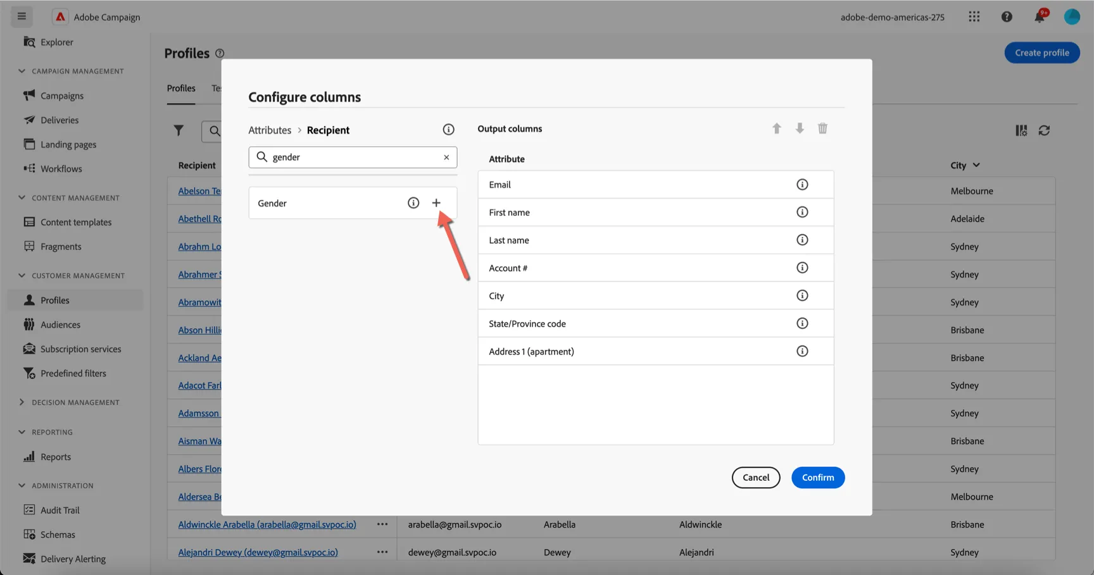View info for Email output column
The width and height of the screenshot is (1094, 575).
pos(802,185)
